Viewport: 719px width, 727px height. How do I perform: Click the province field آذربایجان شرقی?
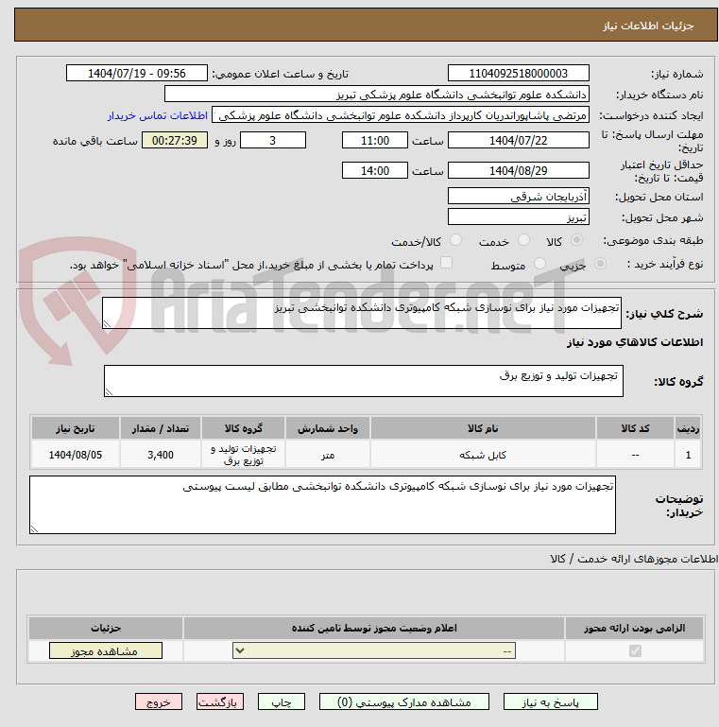pyautogui.click(x=519, y=196)
